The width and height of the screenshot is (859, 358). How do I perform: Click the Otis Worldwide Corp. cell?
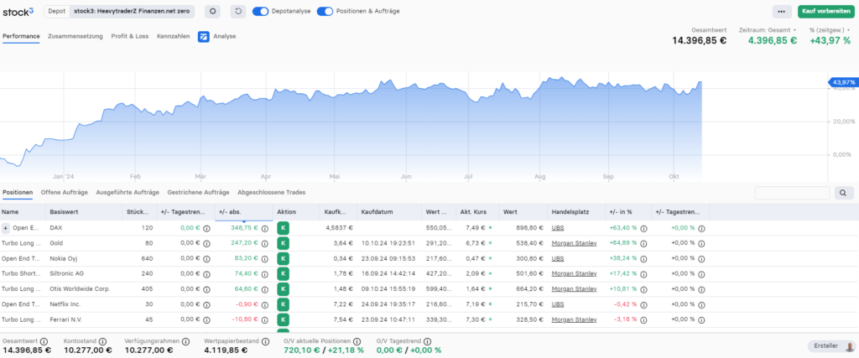coord(80,289)
